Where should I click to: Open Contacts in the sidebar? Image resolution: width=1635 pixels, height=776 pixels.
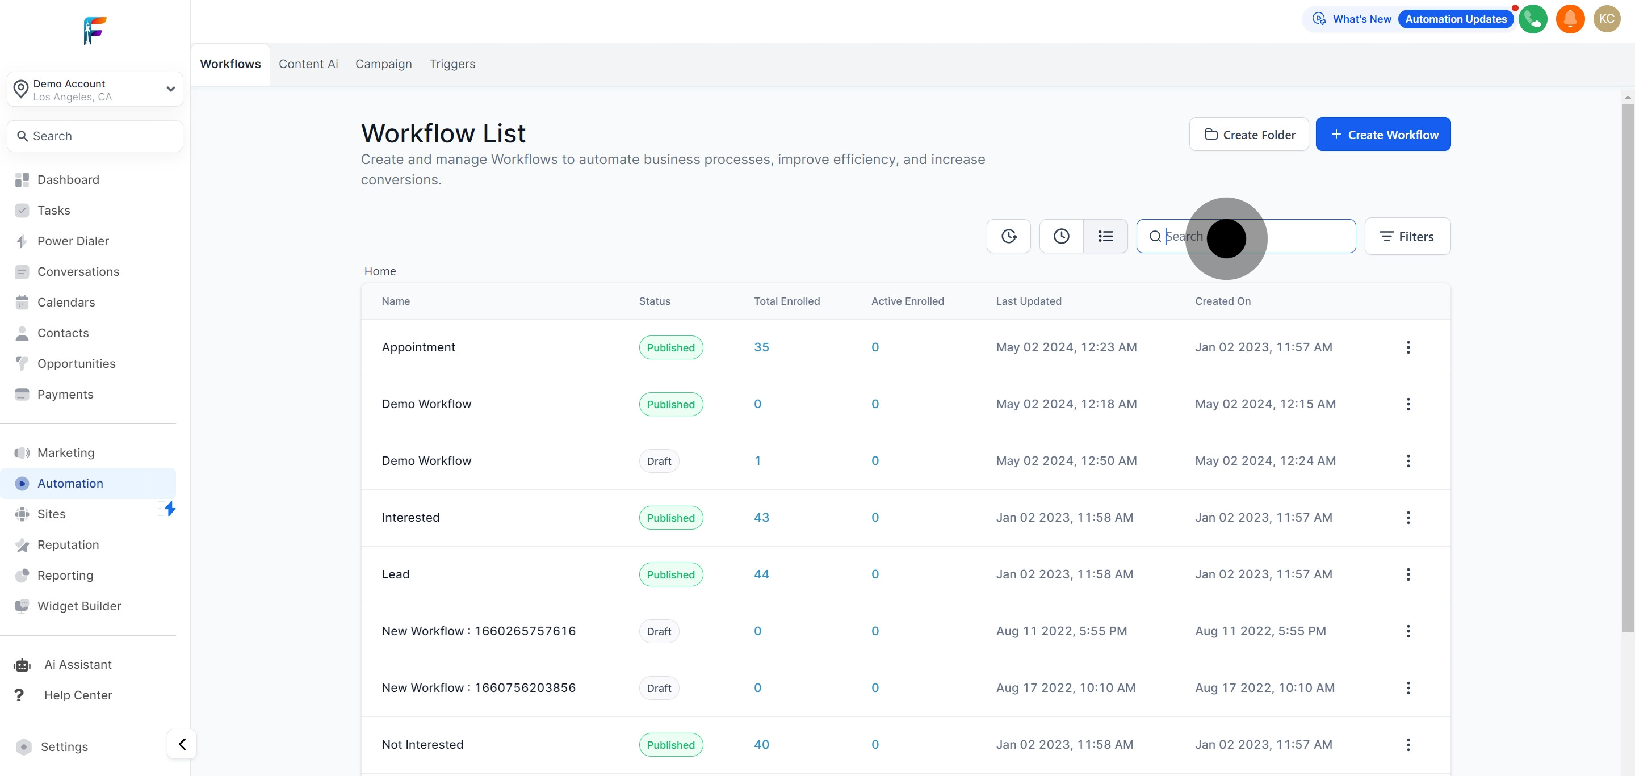(63, 333)
